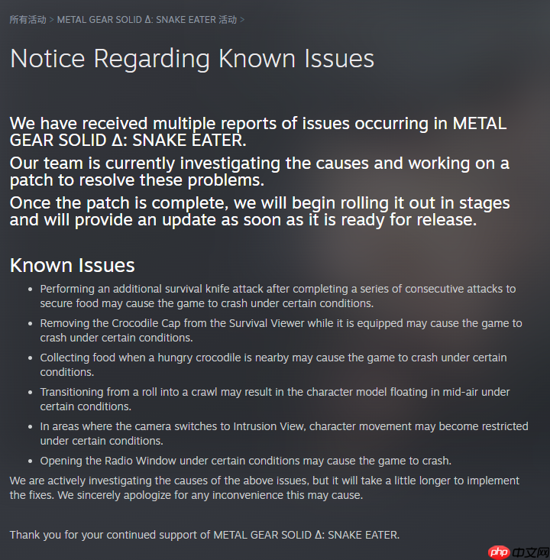Click the Notice Regarding Known Issues title
Screen dimensions: 550x560
(192, 59)
